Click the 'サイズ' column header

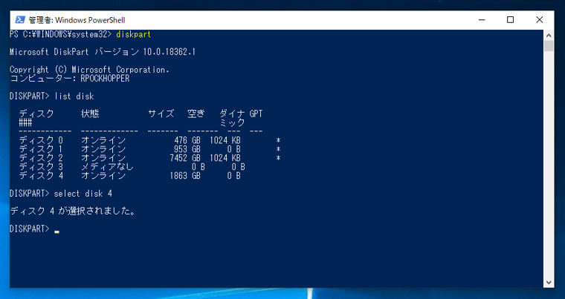point(161,114)
